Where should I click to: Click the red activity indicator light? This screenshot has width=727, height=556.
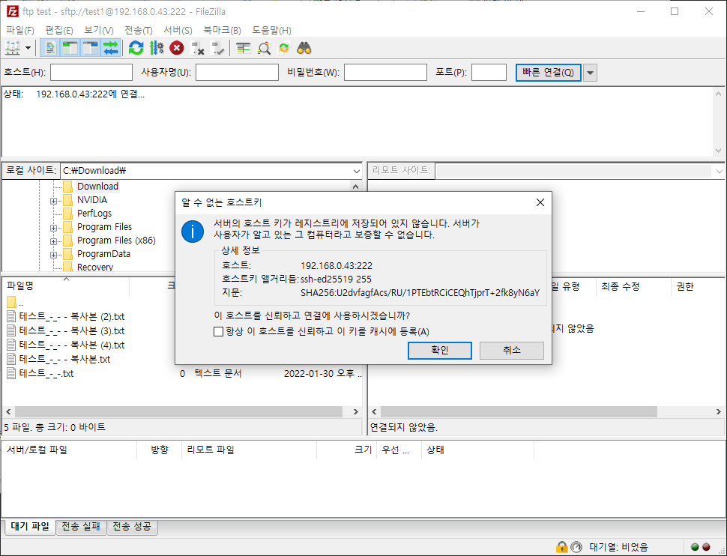pos(706,547)
